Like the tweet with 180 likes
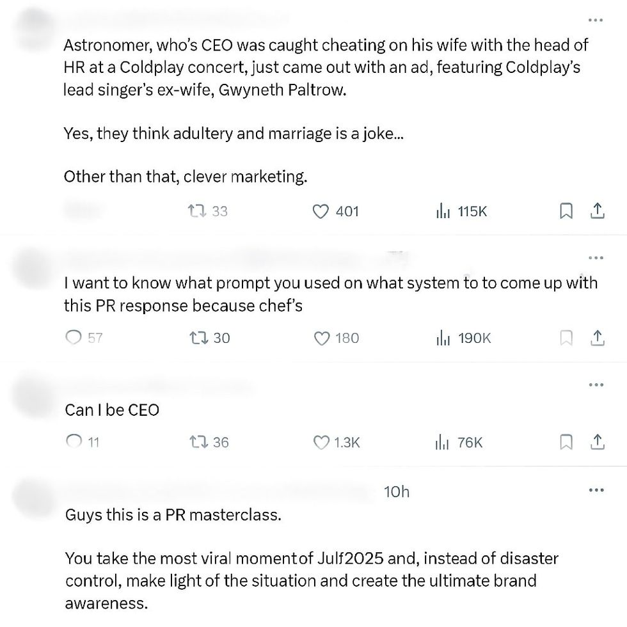627x627 pixels. coord(321,338)
